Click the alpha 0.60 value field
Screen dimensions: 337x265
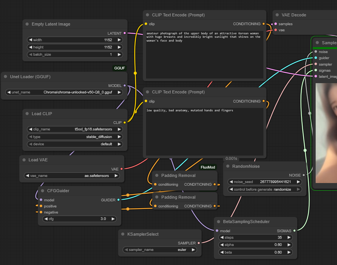click(255, 245)
